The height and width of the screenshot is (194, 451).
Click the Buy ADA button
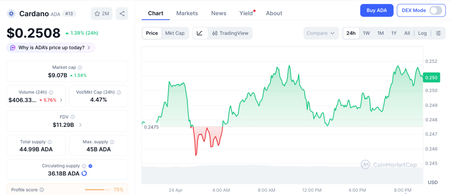click(x=377, y=11)
